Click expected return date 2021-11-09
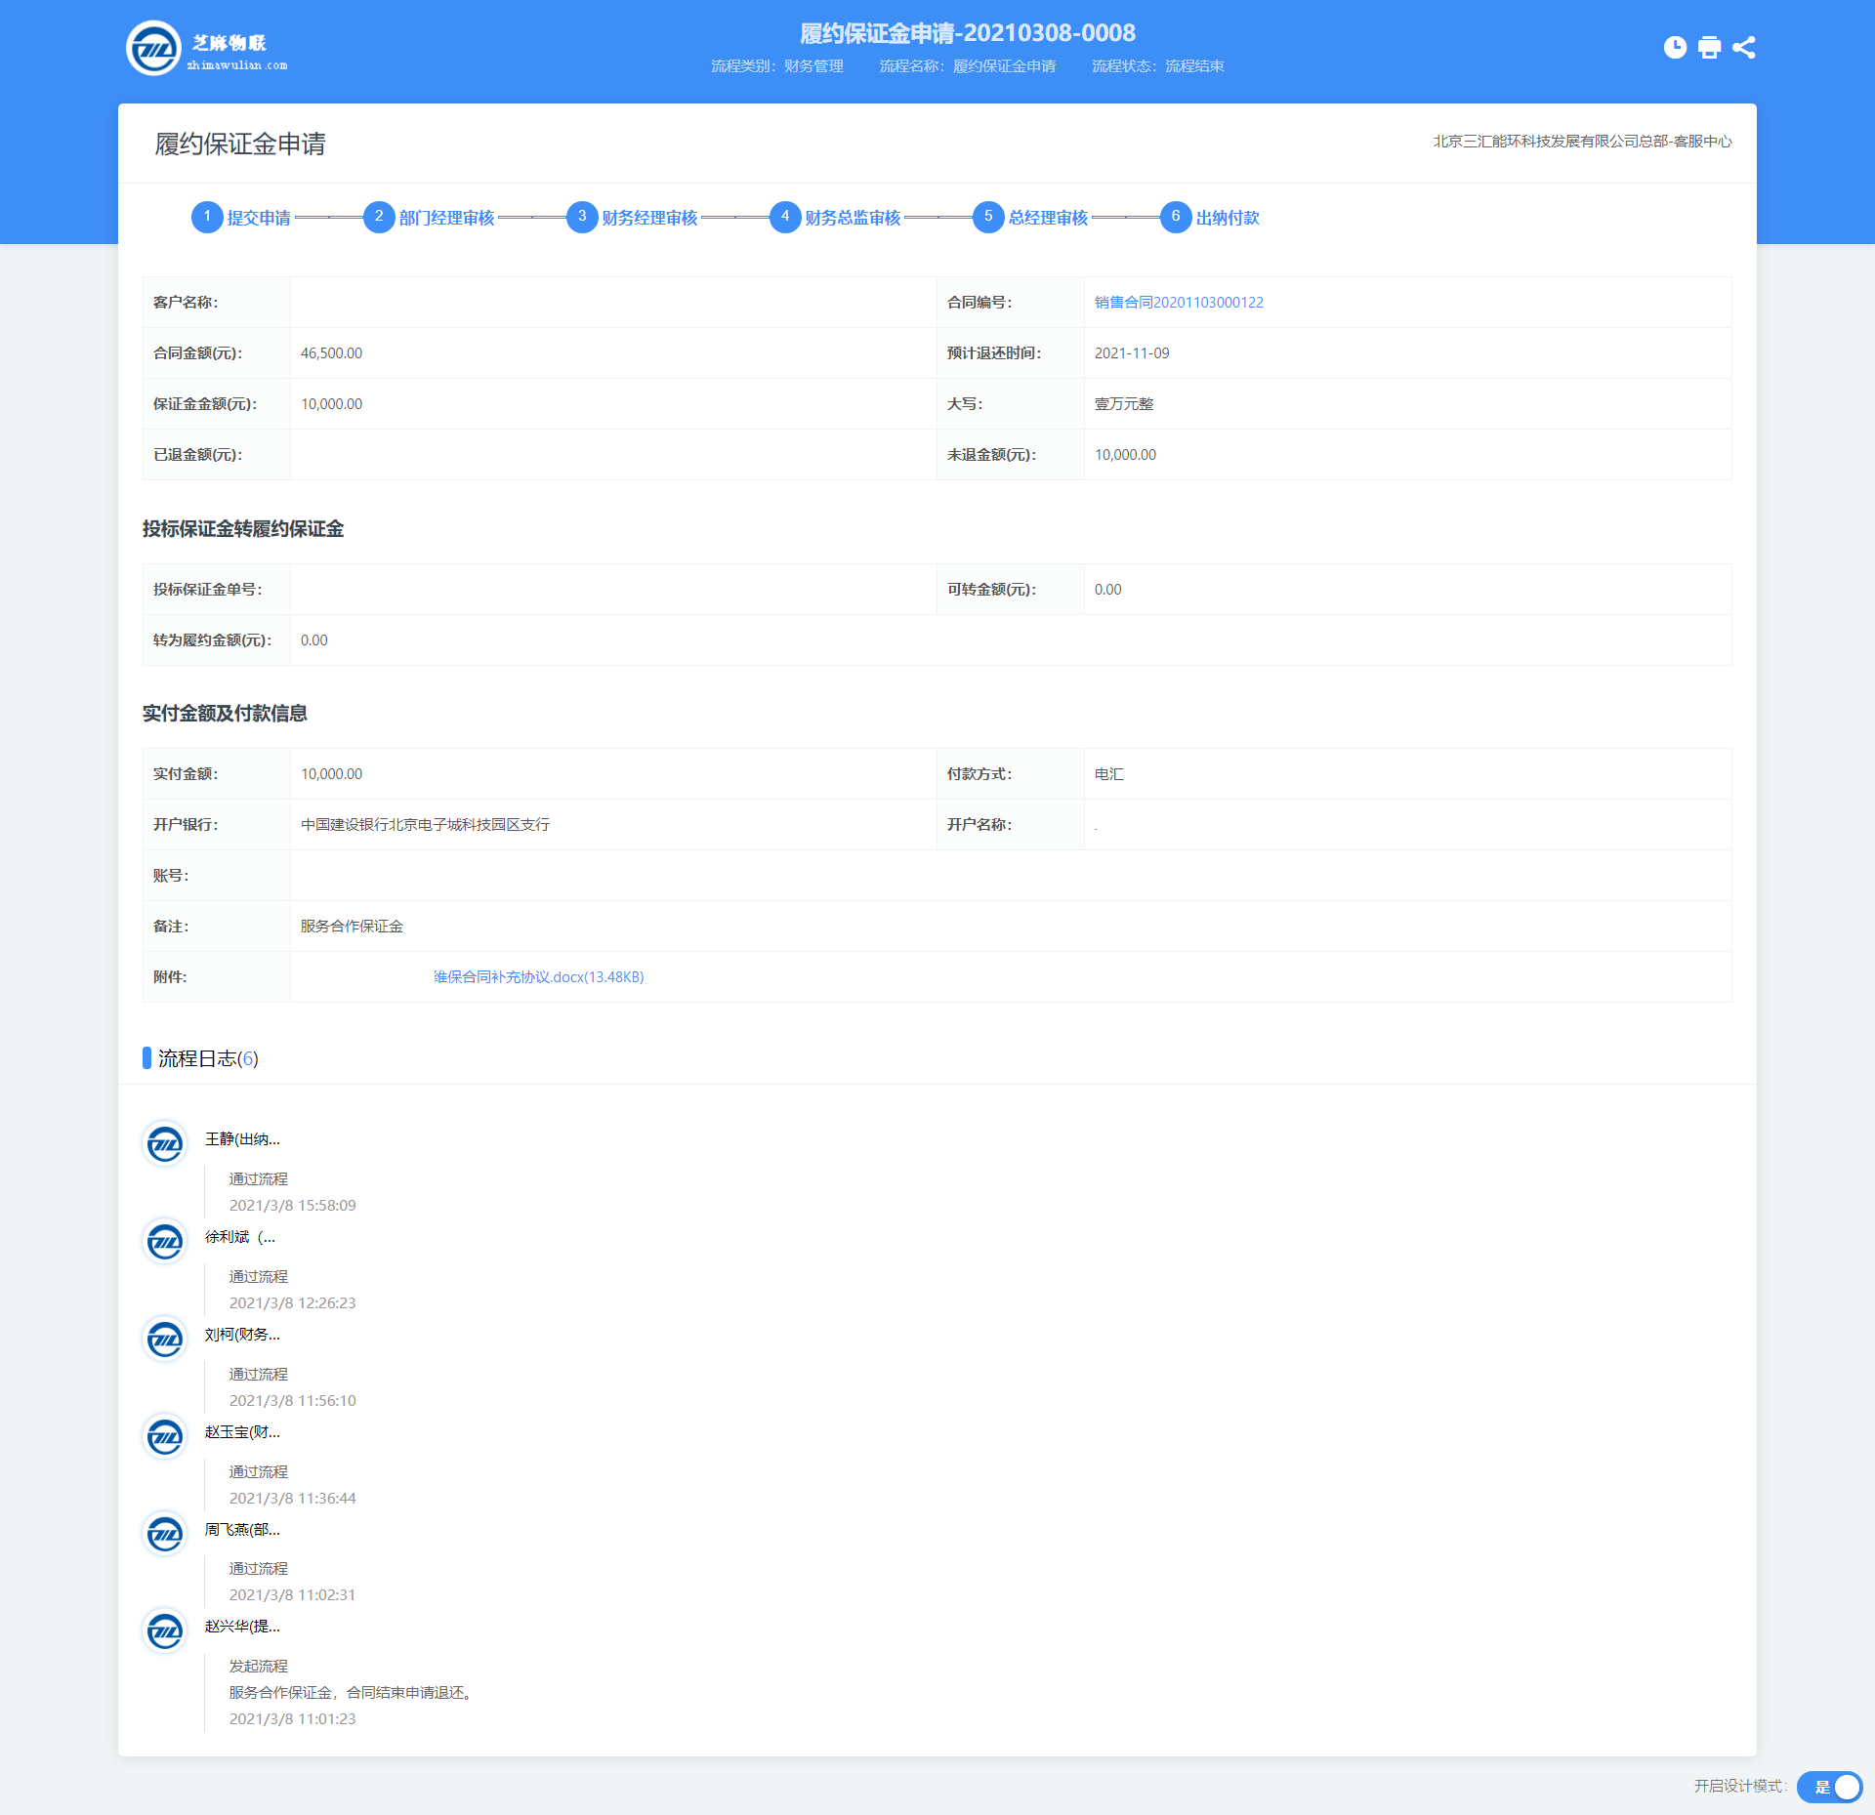 (x=1132, y=353)
